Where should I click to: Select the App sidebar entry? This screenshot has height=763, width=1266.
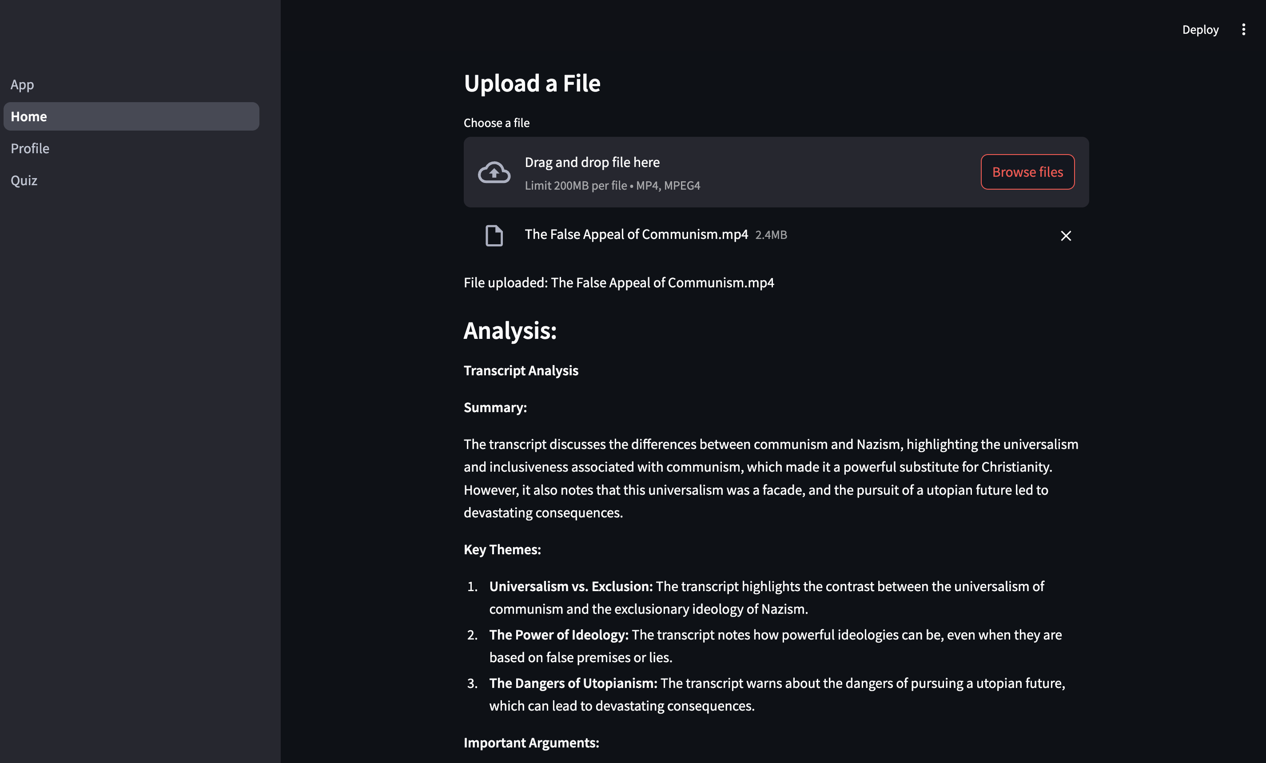pos(22,84)
